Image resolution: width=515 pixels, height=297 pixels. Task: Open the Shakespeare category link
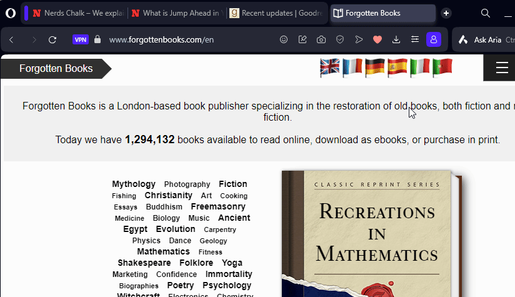tap(144, 263)
